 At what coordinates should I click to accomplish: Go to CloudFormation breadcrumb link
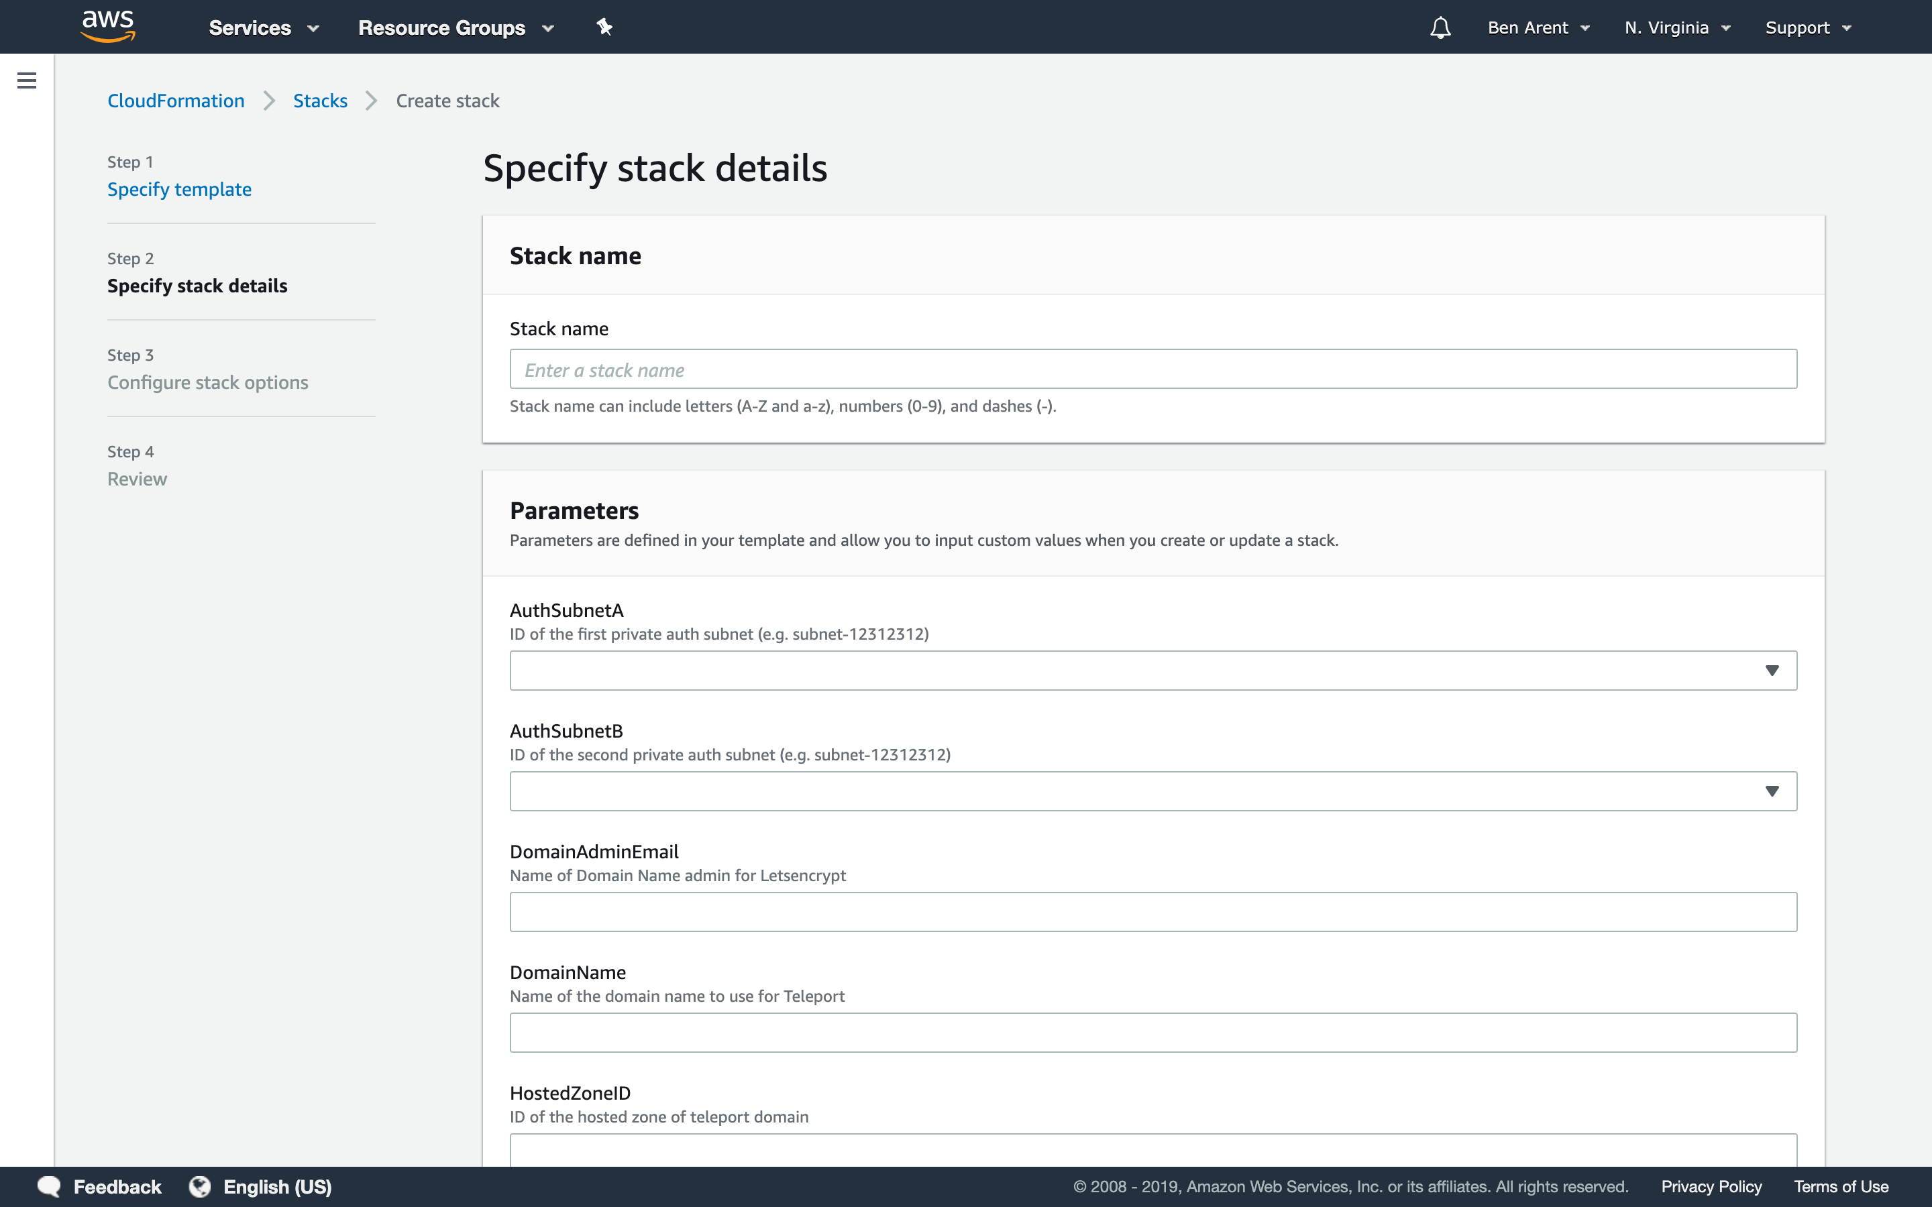tap(176, 101)
